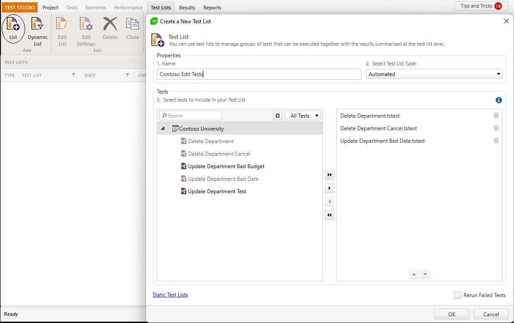Click the DATE column header
Viewport: 515px width, 323px height.
90,75
